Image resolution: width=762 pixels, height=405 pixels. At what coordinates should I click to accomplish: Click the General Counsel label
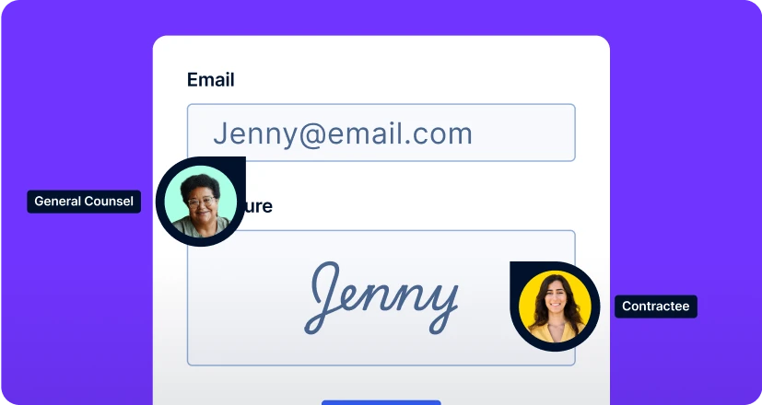(x=84, y=202)
